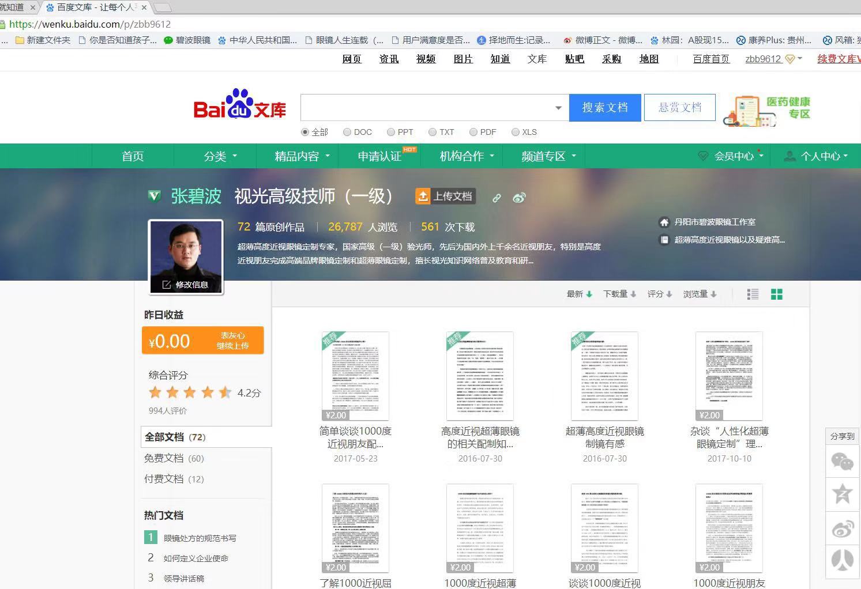This screenshot has width=861, height=589.
Task: Click the home icon beside 丹阳市碧波眼镜工作室
Action: (x=664, y=222)
